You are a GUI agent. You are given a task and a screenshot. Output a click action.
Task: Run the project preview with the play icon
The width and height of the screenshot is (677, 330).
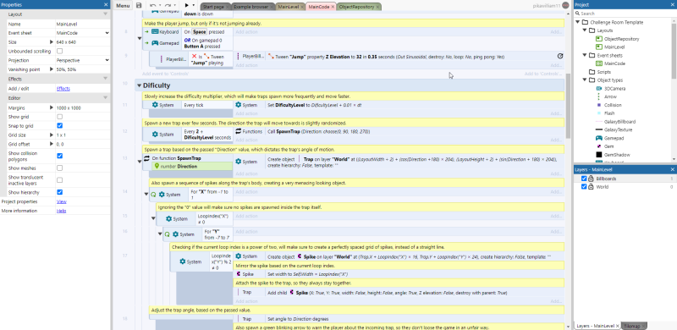(186, 6)
